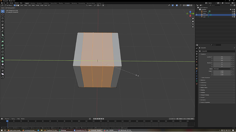
Task: Open the Playback menu in timeline
Action: coord(8,119)
